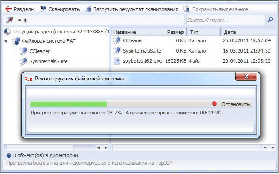The height and width of the screenshot is (174, 279).
Task: Click the date 20.04.2011 12:33:20
Action: click(246, 61)
